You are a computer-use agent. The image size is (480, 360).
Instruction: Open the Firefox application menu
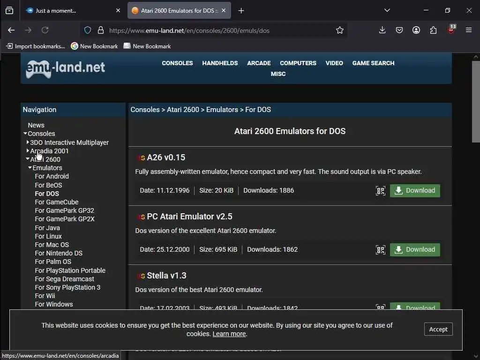(x=468, y=30)
